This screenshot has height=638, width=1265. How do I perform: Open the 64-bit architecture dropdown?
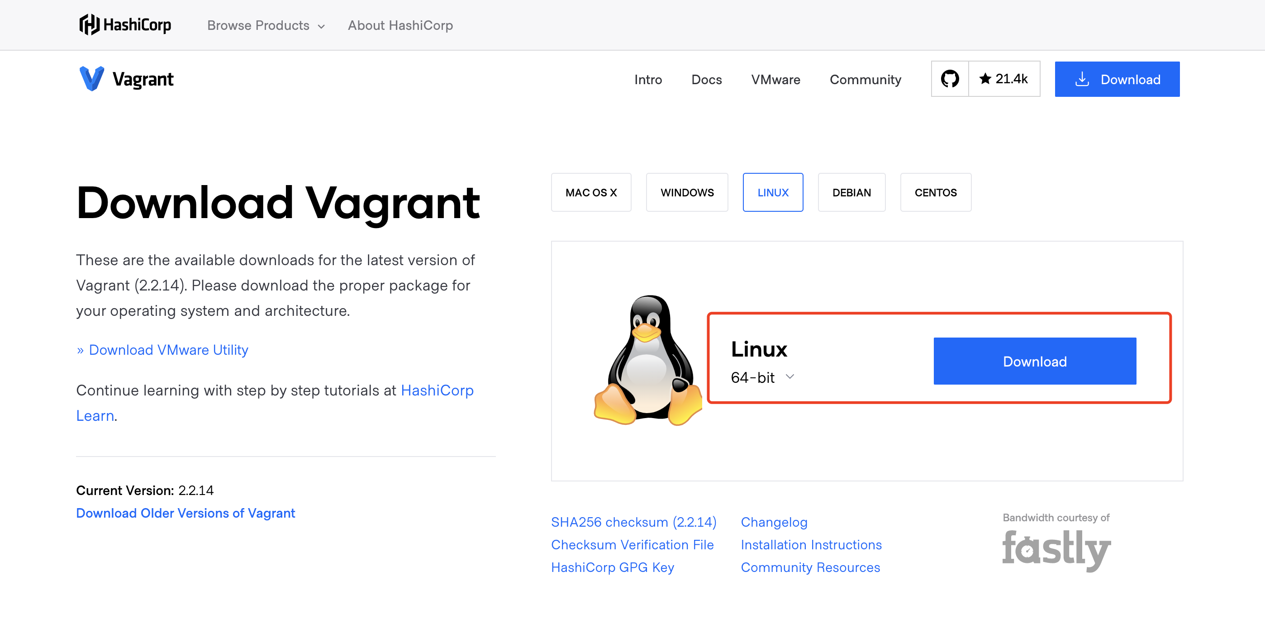pos(762,377)
